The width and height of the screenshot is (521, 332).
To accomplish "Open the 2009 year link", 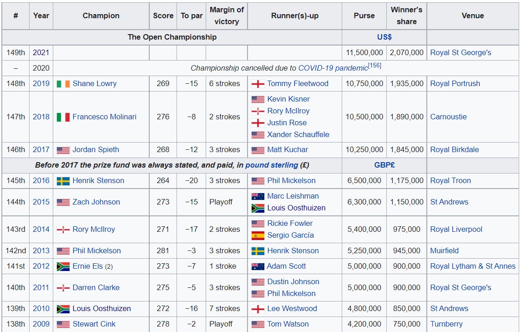I will [41, 324].
